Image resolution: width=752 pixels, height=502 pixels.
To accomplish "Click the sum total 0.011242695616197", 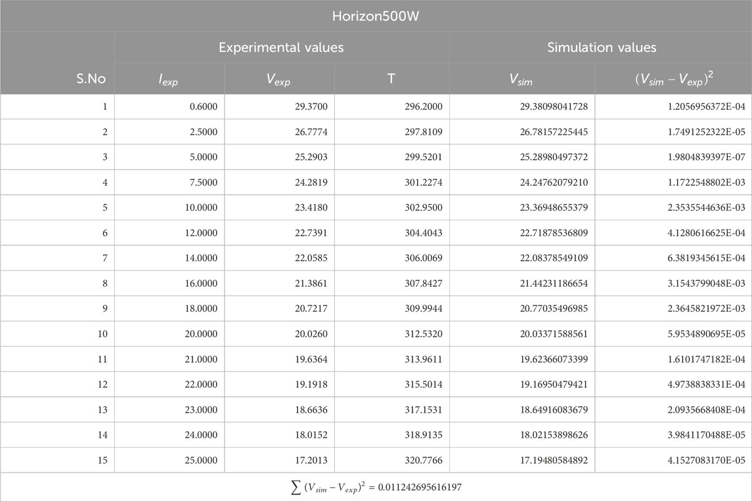I will point(420,488).
